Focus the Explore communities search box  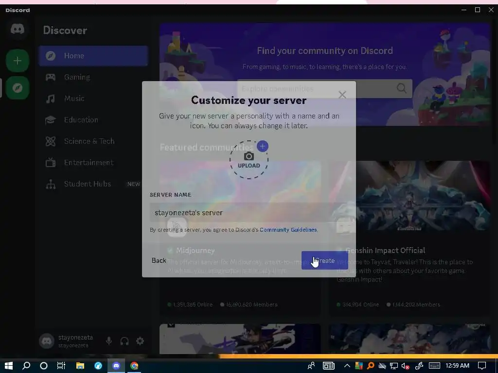point(324,88)
